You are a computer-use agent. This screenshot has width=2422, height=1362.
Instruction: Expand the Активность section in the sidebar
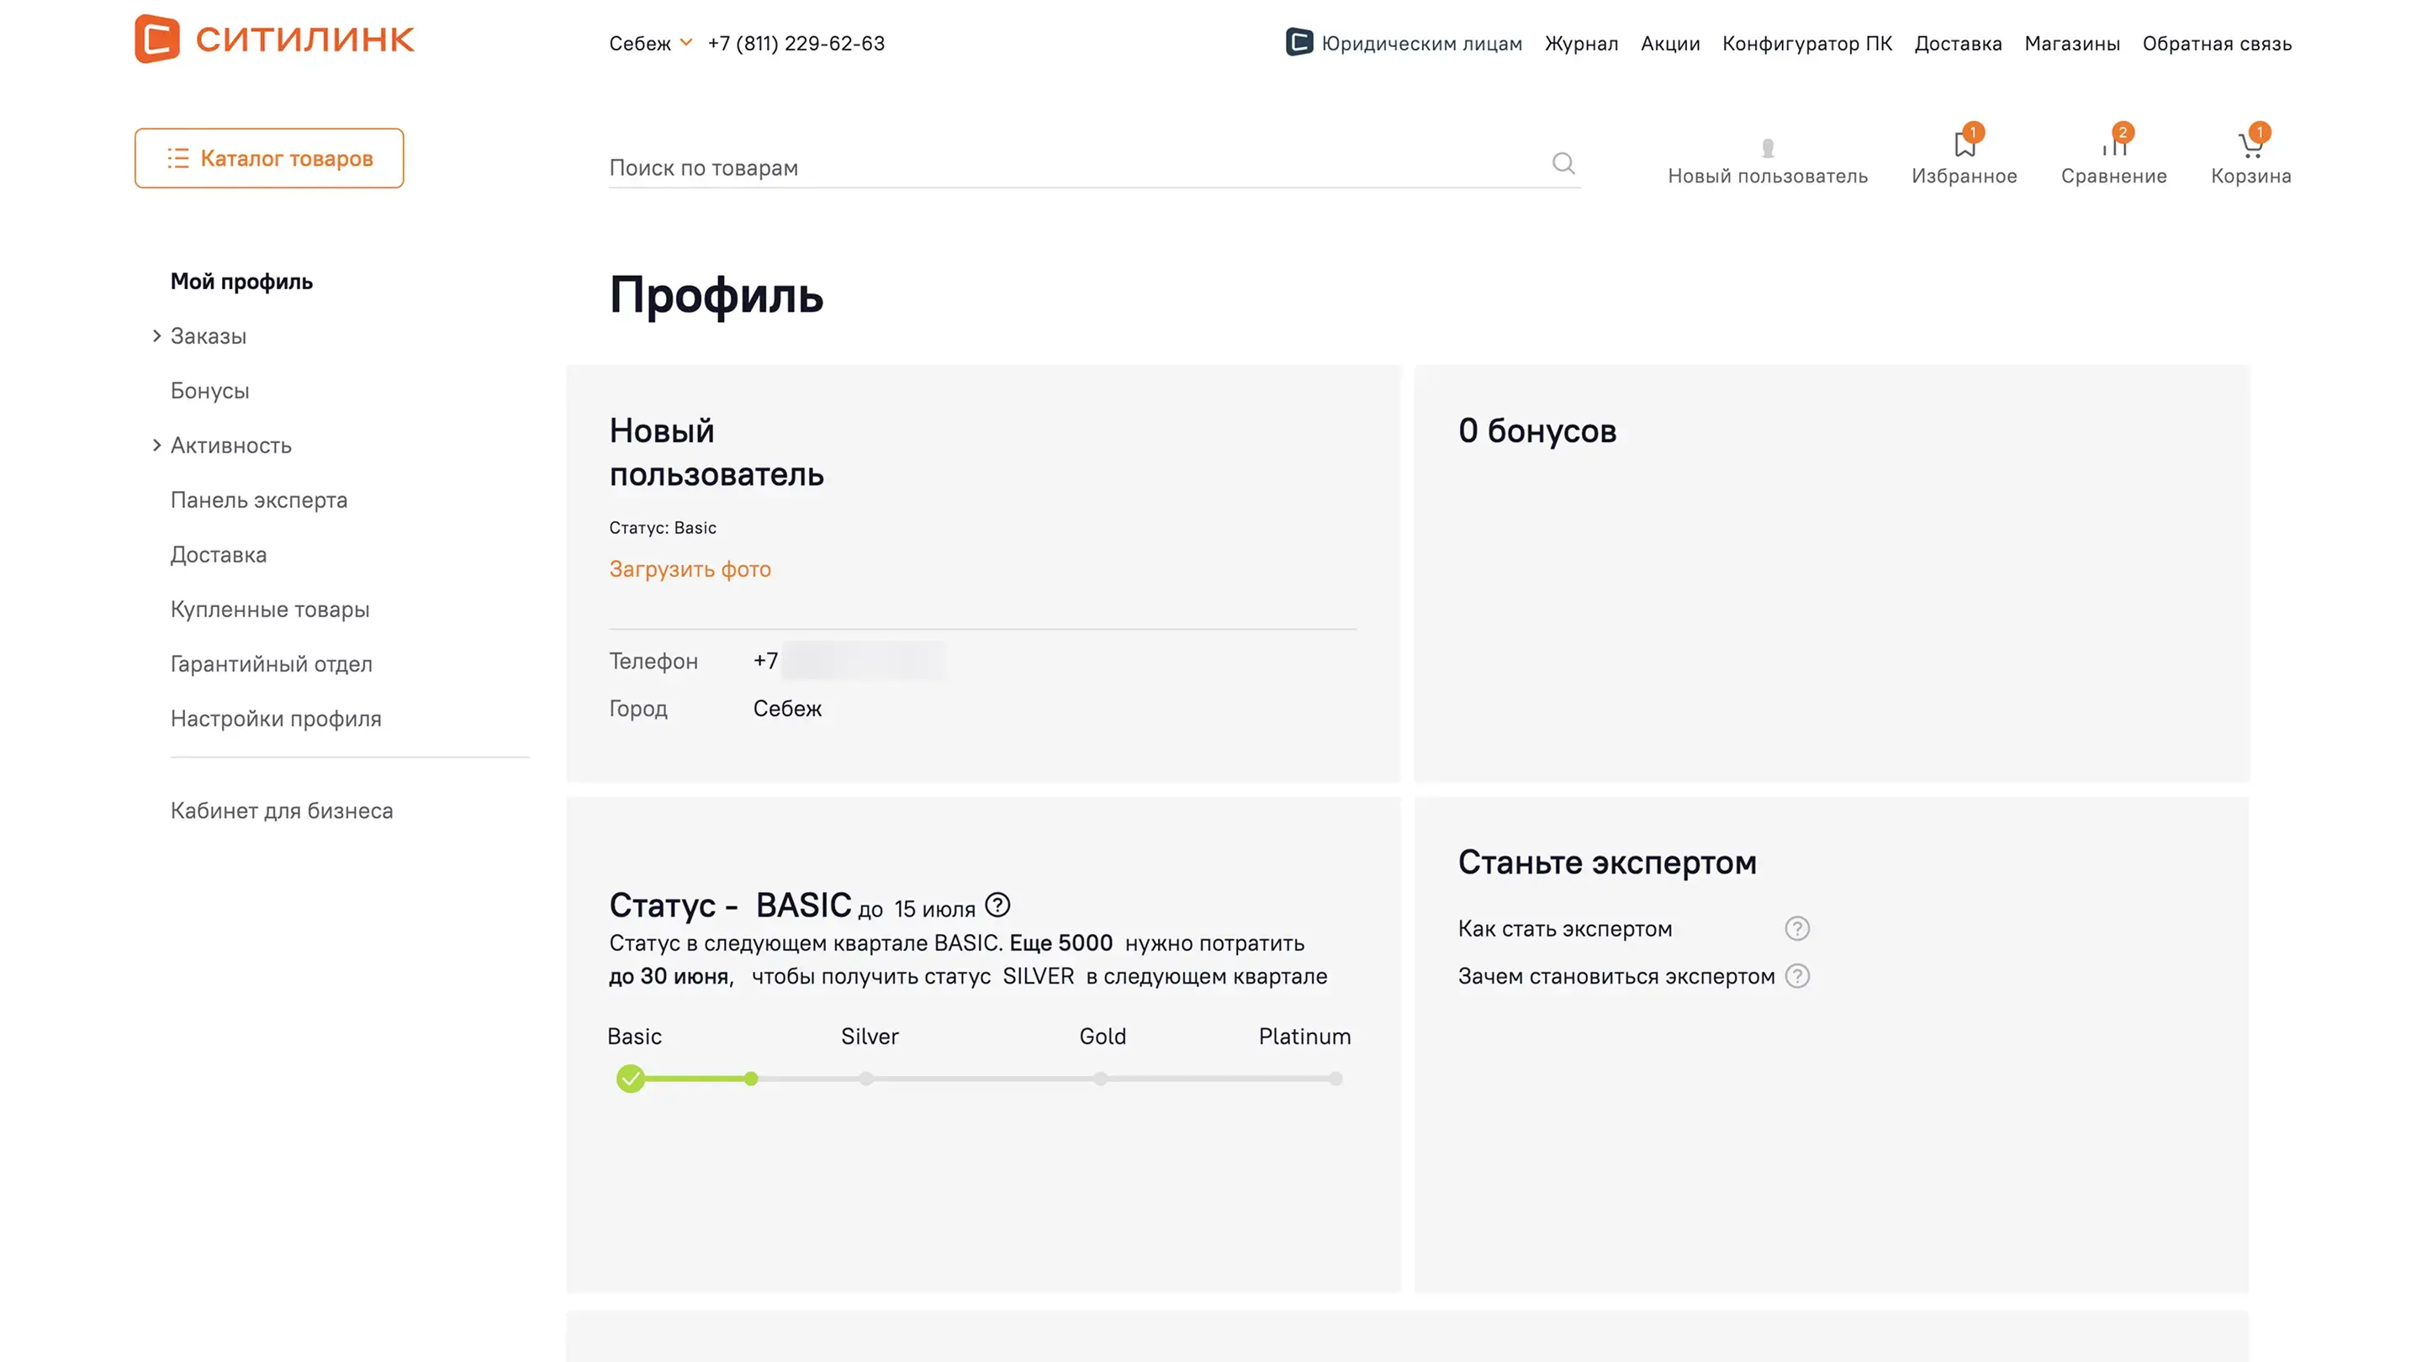click(157, 446)
